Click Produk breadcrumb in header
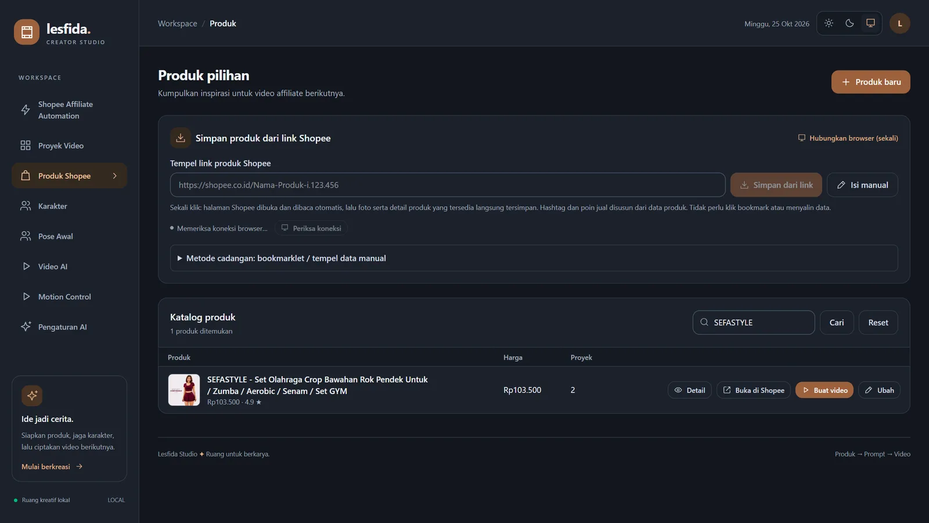 (x=223, y=24)
